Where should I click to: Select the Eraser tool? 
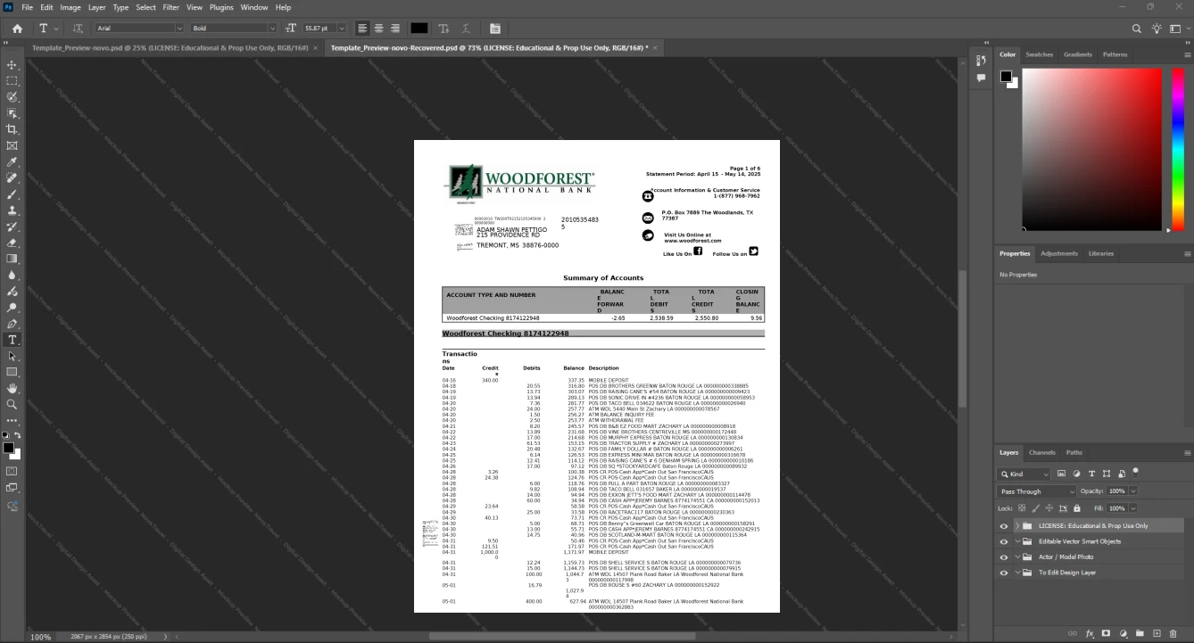[x=12, y=243]
